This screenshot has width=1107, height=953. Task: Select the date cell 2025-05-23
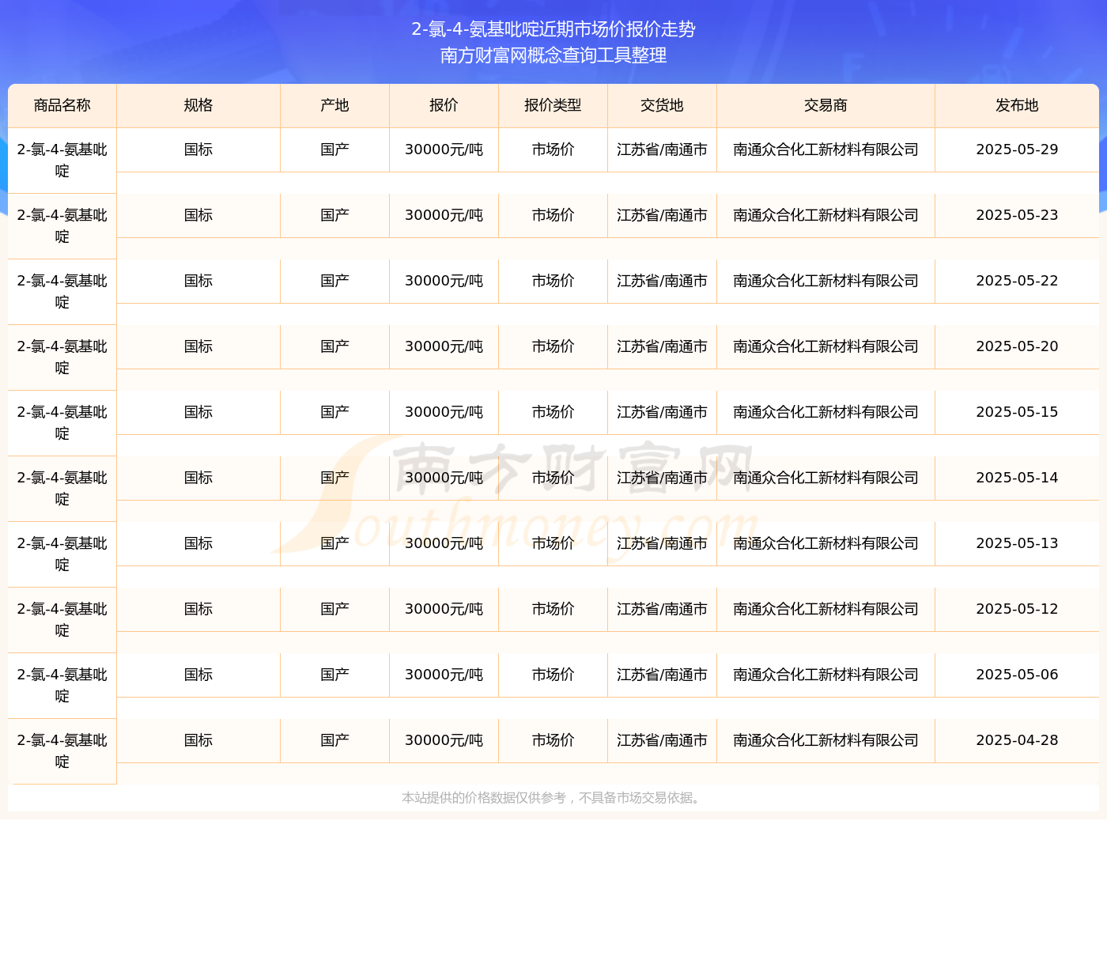click(x=1017, y=215)
